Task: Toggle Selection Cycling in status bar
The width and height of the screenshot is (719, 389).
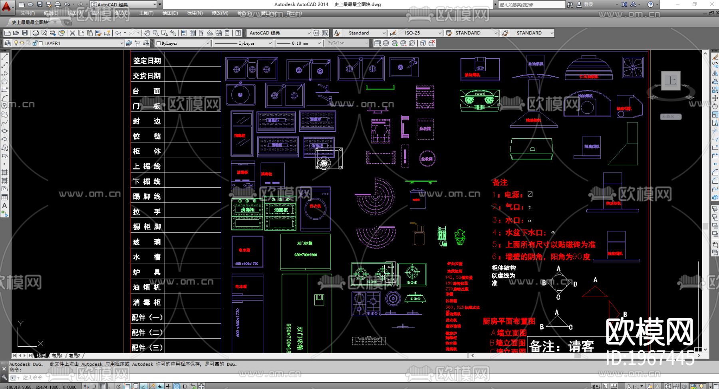Action: (x=193, y=386)
